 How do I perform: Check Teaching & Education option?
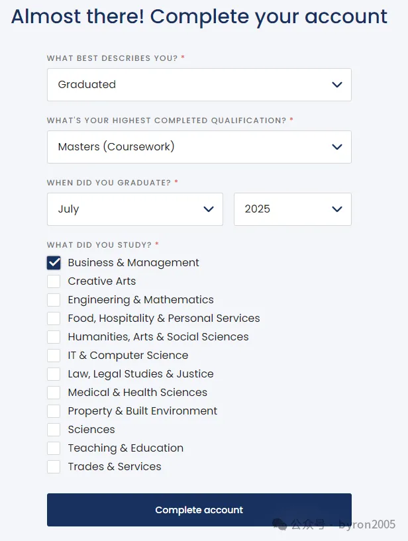coord(54,448)
